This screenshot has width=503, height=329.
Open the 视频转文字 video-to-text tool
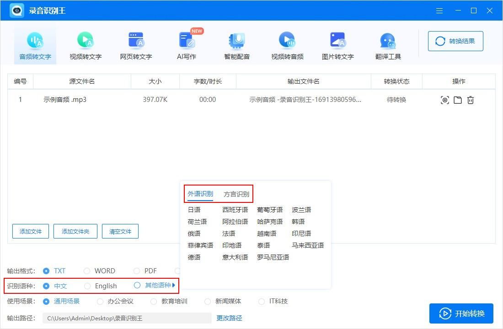tap(86, 46)
